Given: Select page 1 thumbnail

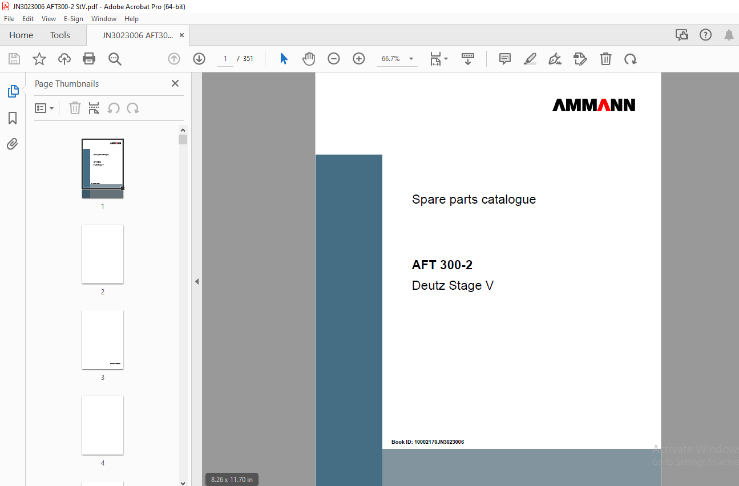Looking at the screenshot, I should coord(103,169).
